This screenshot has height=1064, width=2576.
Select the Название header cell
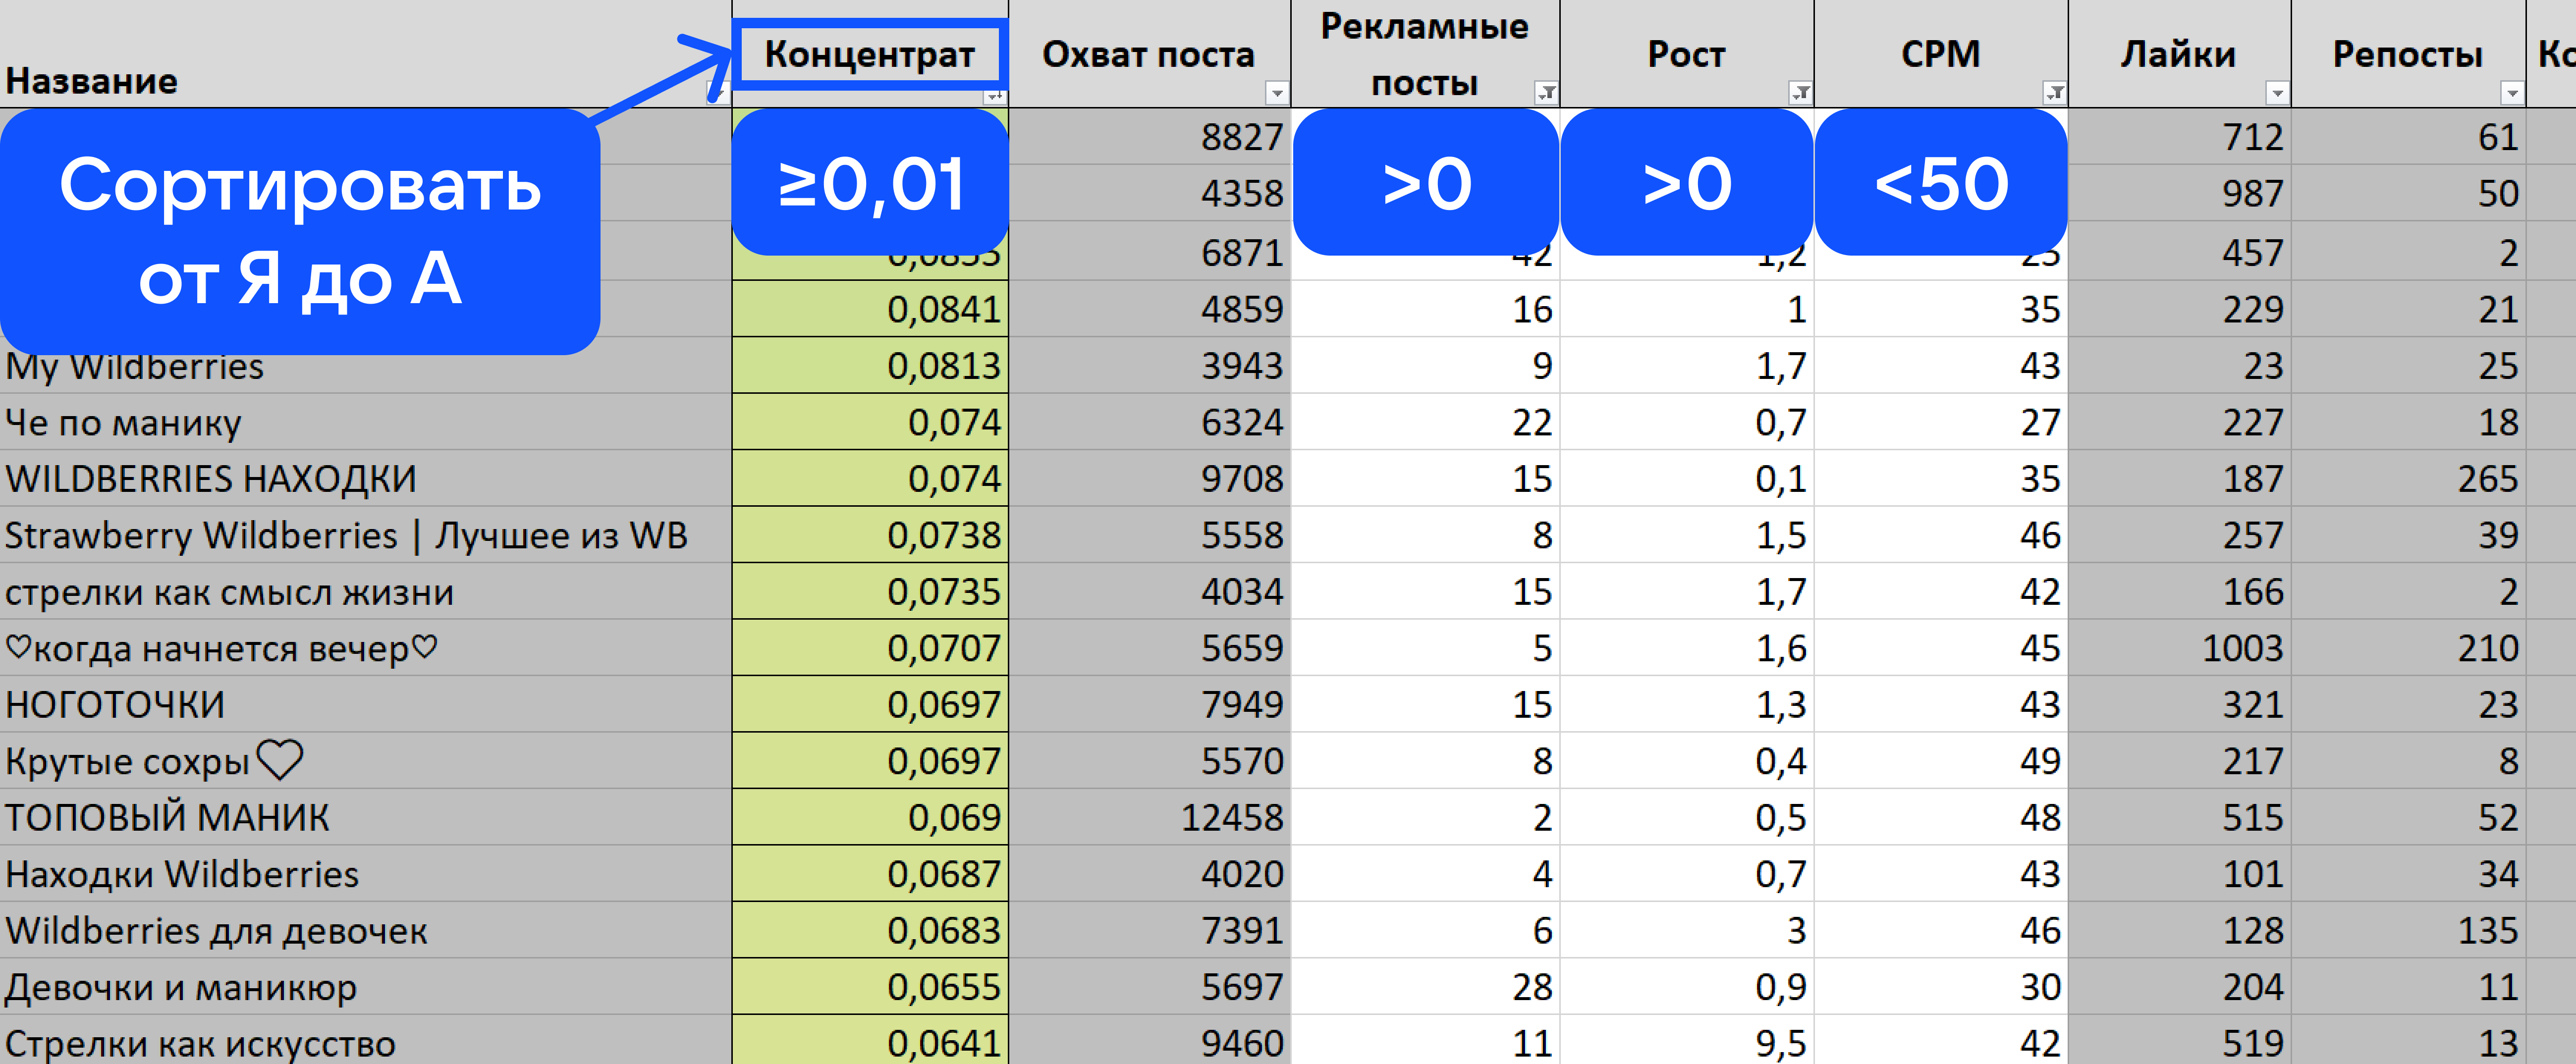366,54
